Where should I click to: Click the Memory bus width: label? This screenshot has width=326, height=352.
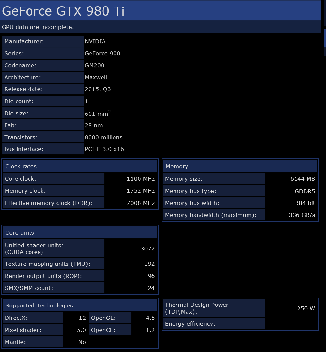point(214,203)
